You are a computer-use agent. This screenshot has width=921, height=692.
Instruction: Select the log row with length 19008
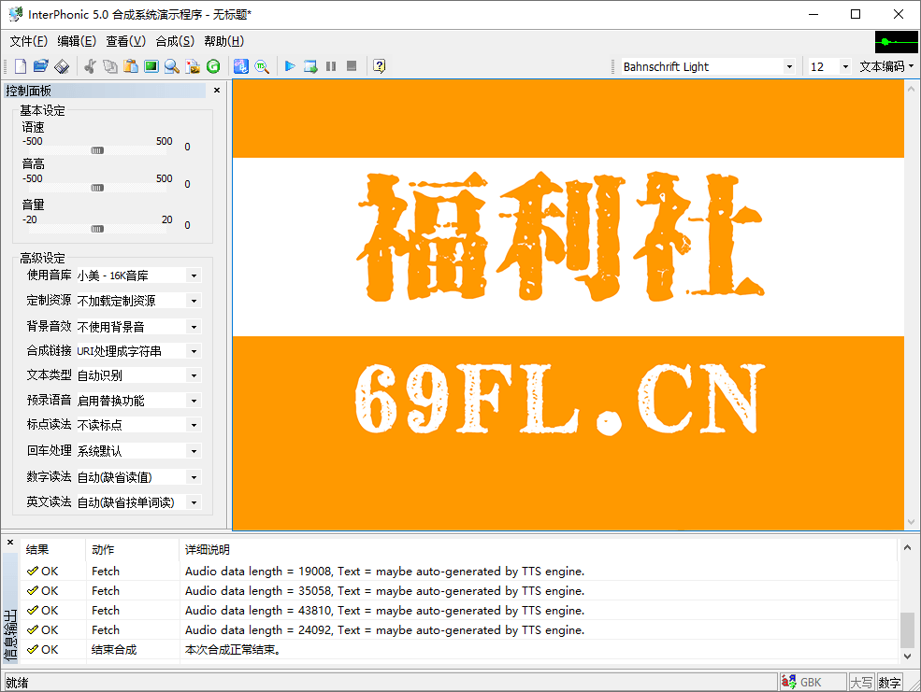coord(459,572)
